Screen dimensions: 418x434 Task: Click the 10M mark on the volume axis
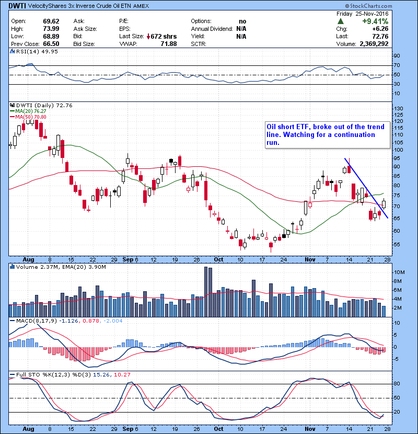coord(400,272)
